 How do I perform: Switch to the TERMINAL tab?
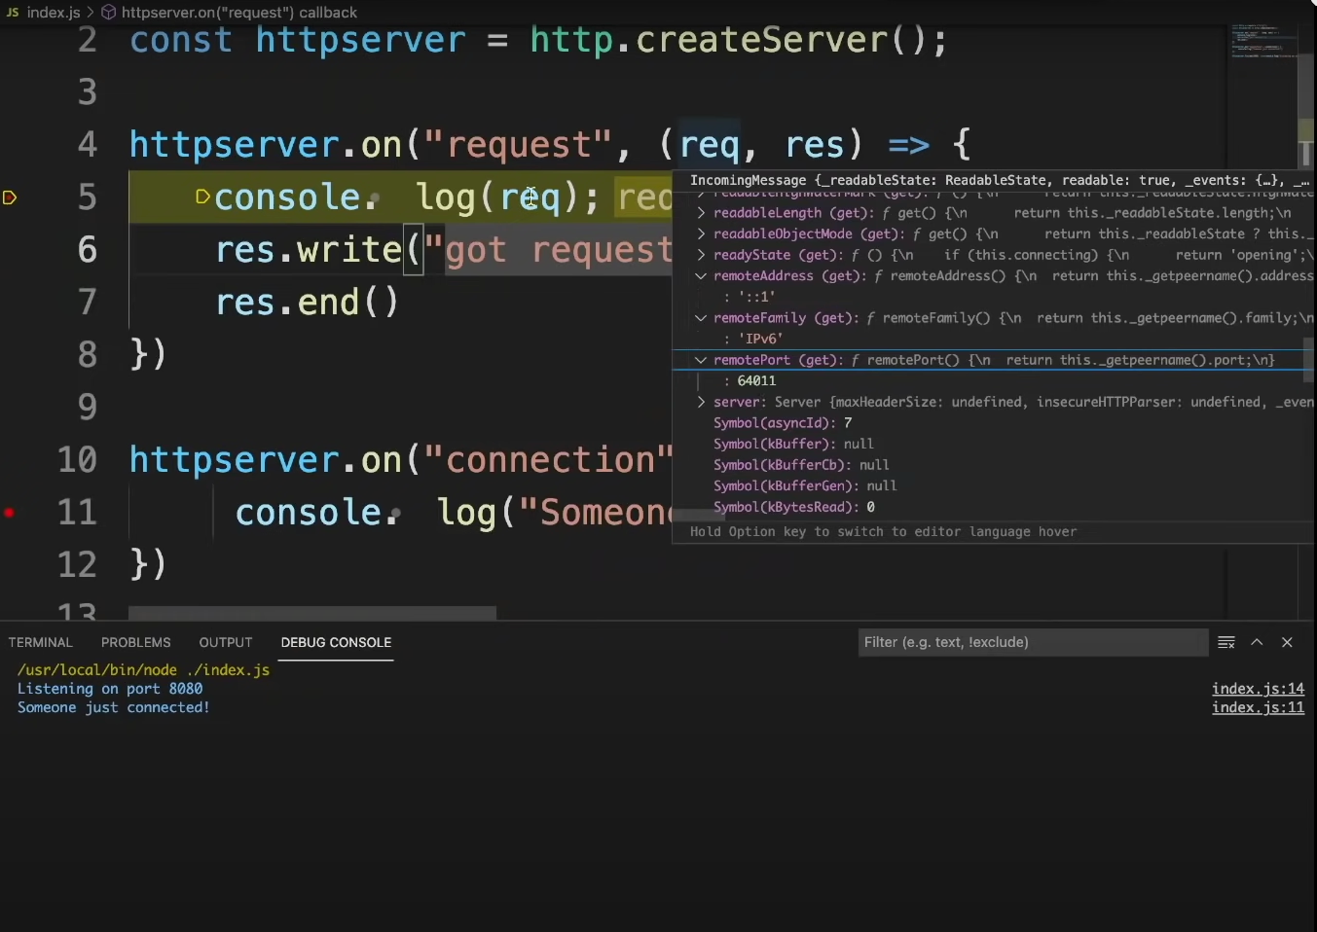[x=40, y=642]
